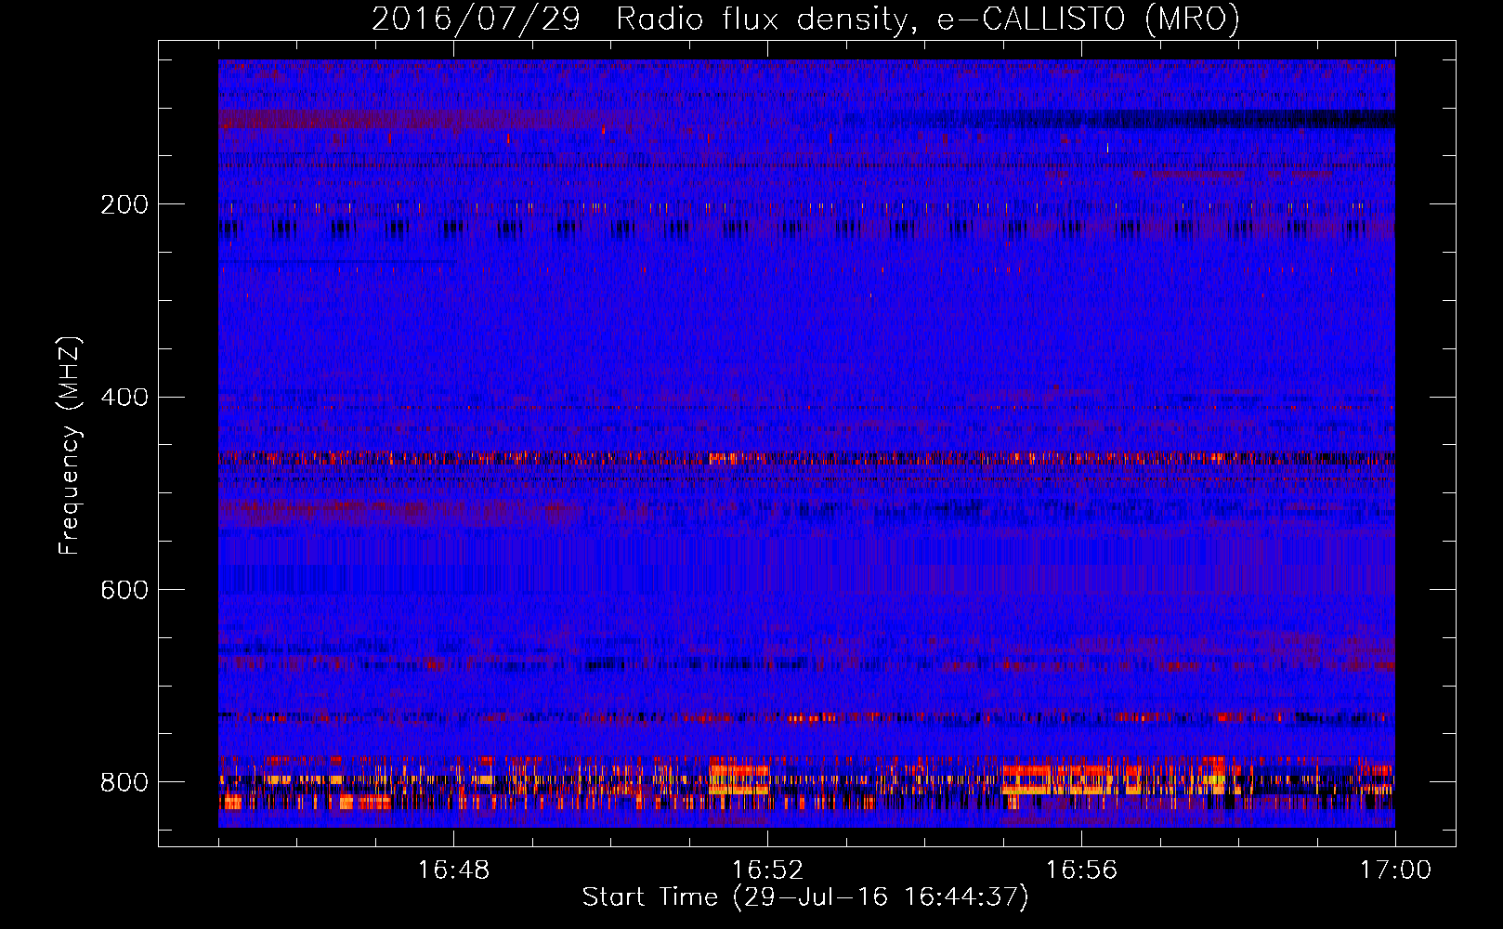Select the "800" frequency tick label
This screenshot has height=929, width=1503.
pyautogui.click(x=124, y=782)
